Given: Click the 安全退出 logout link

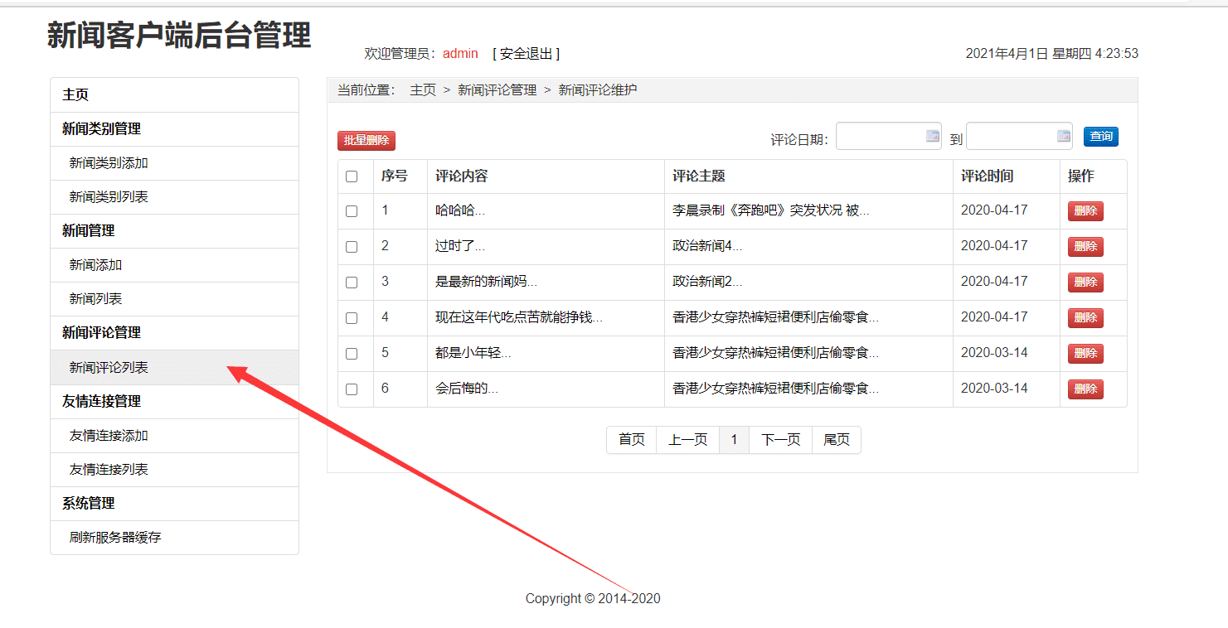Looking at the screenshot, I should [527, 54].
